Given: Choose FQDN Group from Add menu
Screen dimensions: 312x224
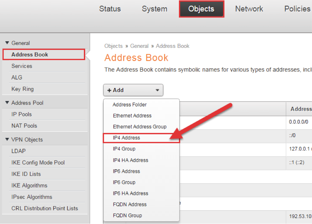Looking at the screenshot, I should click(142, 215).
